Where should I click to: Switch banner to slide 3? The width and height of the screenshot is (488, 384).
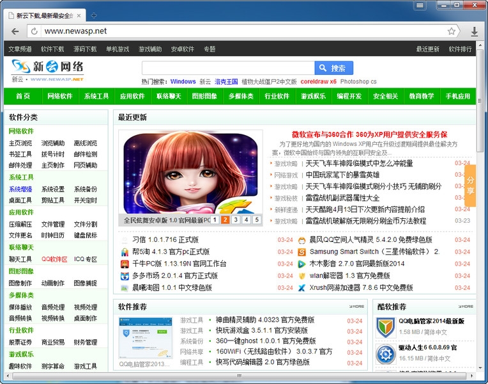pyautogui.click(x=236, y=220)
